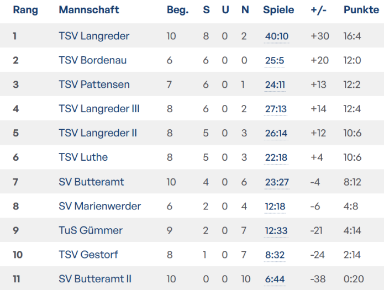Screen dimensions: 384x290
Task: Select the SV Marienwerder team link
Action: tap(99, 206)
